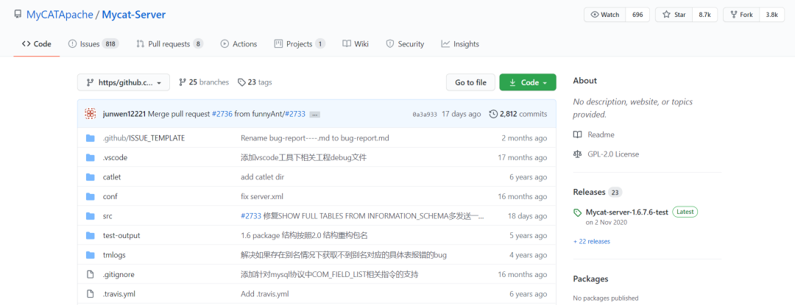The width and height of the screenshot is (795, 305).
Task: Open the Packages heading link
Action: [590, 279]
